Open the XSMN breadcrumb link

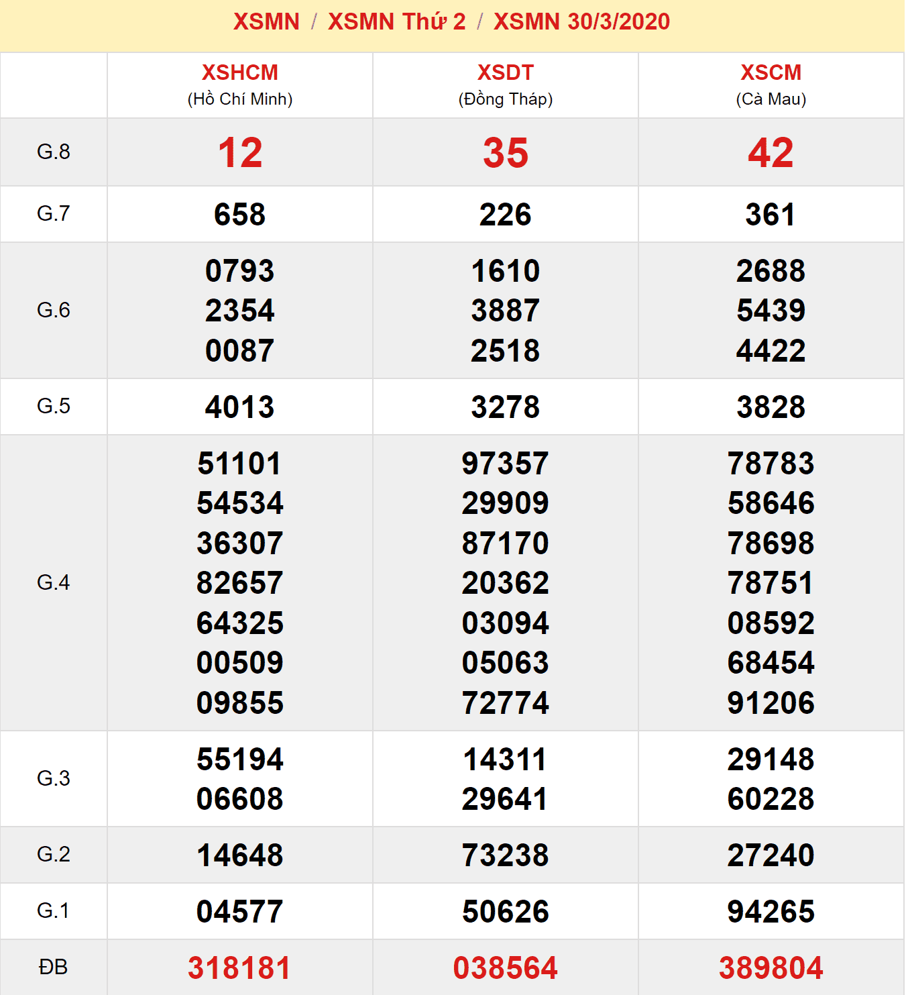266,21
